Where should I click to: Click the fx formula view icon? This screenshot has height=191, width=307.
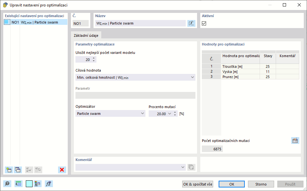coord(49,184)
